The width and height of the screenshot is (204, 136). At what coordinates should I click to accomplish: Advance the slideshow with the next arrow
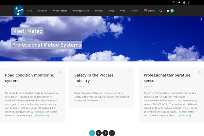coord(95,58)
